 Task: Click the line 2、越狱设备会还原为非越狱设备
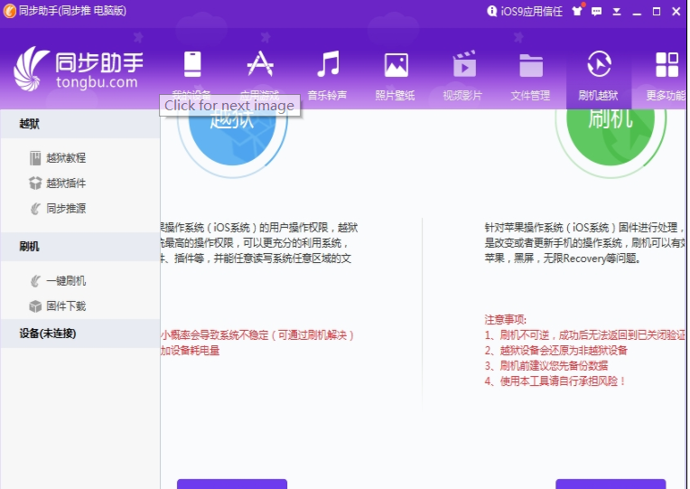(x=556, y=350)
